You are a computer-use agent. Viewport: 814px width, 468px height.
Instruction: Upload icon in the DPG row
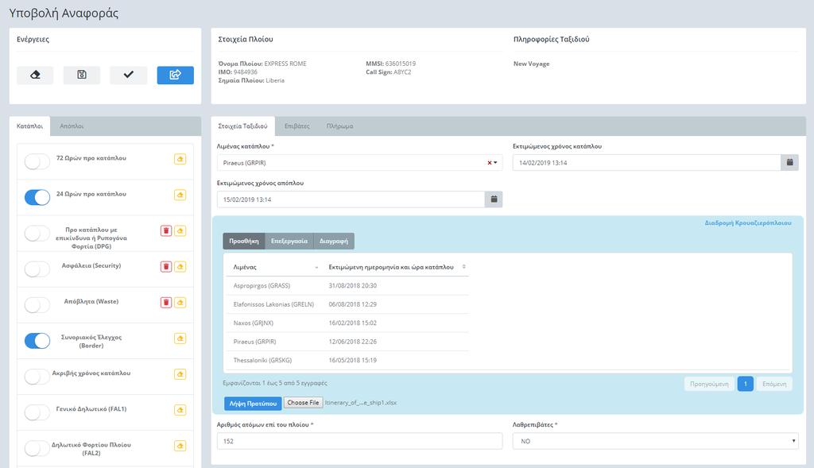point(180,230)
